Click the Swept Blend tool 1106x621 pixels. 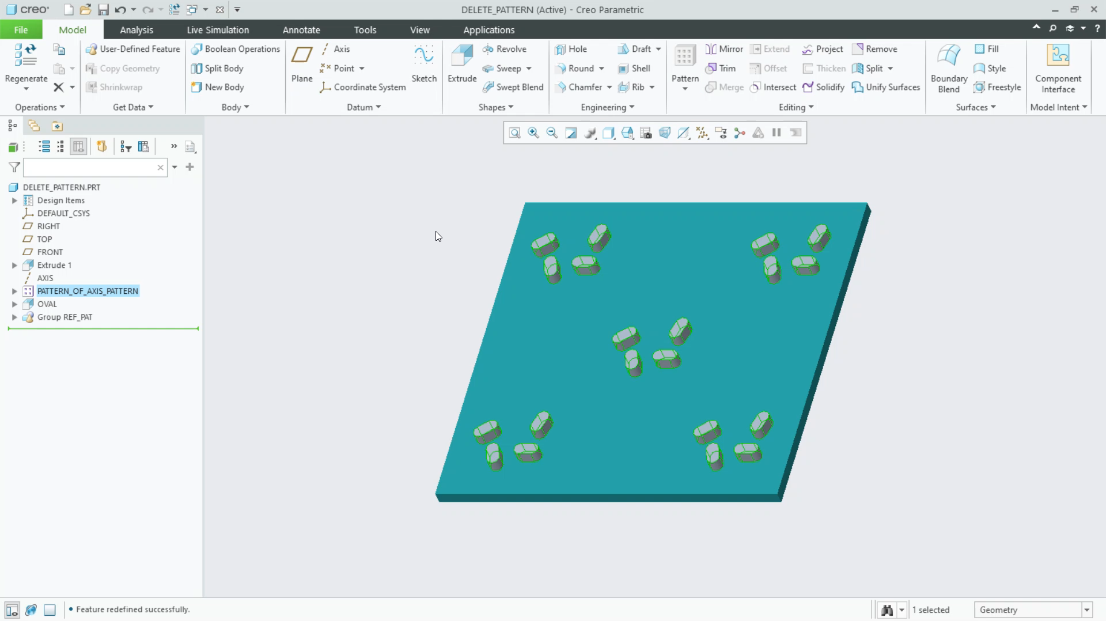pos(513,87)
